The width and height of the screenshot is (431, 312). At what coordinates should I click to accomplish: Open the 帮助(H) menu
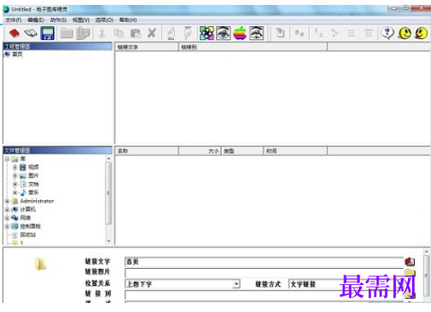(x=128, y=20)
